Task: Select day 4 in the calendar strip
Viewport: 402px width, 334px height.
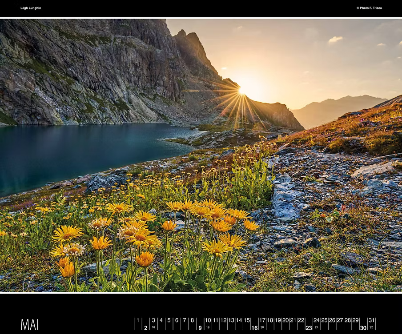Action: click(x=161, y=320)
